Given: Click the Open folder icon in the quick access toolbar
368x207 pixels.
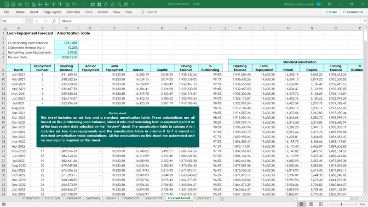Looking at the screenshot, I should [20, 4].
